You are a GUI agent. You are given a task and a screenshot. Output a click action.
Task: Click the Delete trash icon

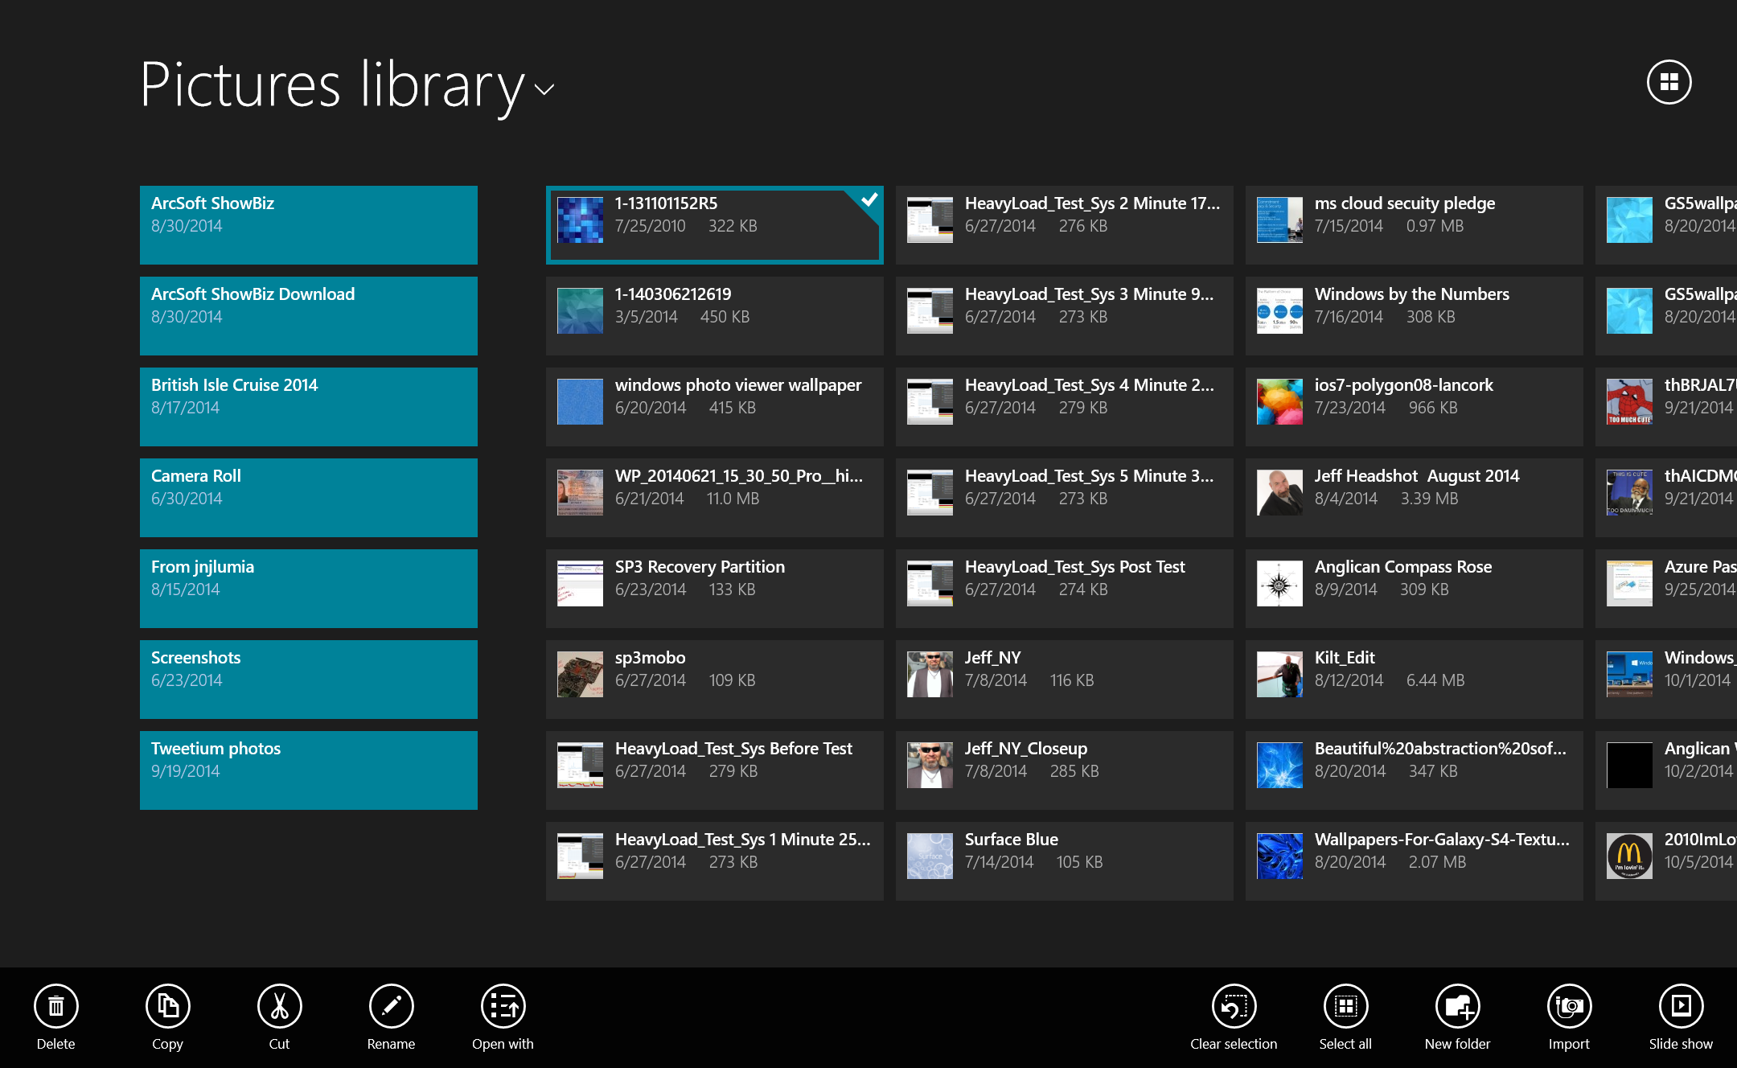click(55, 1006)
